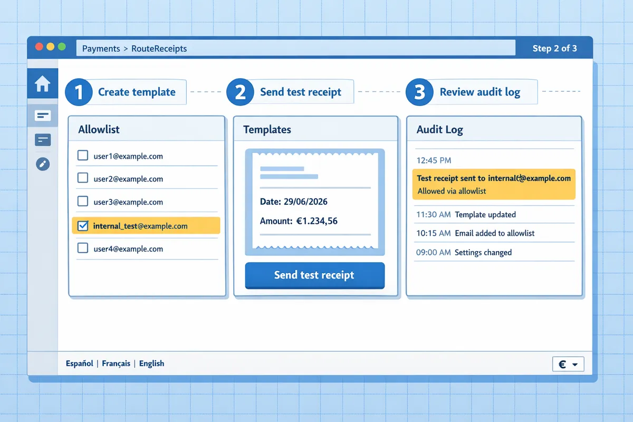
Task: Uncheck the internal_test@example.com checkbox
Action: click(x=83, y=226)
